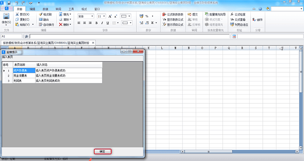The height and width of the screenshot is (161, 304).
Task: Click 列宽自适应 auto column width
Action: 239,25
